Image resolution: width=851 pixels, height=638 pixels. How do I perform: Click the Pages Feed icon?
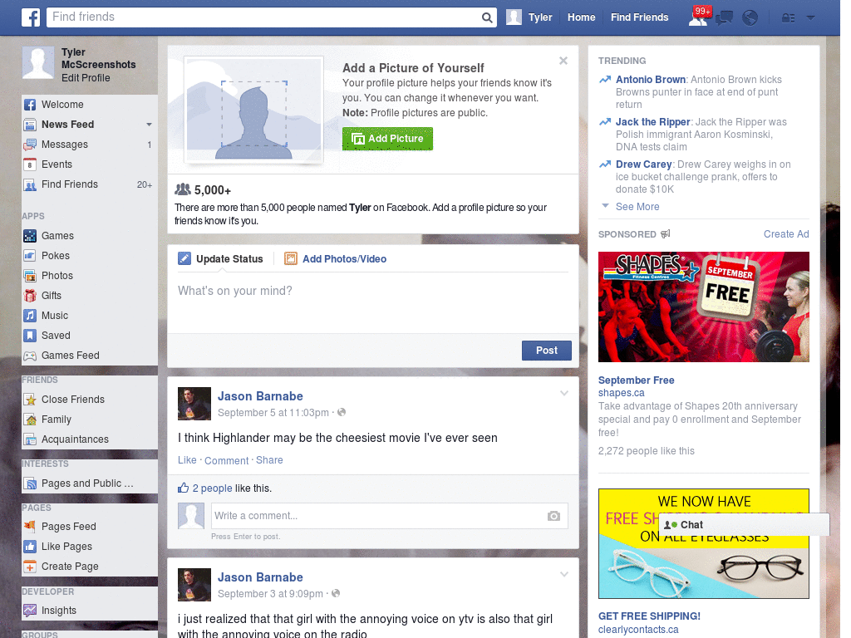(30, 526)
